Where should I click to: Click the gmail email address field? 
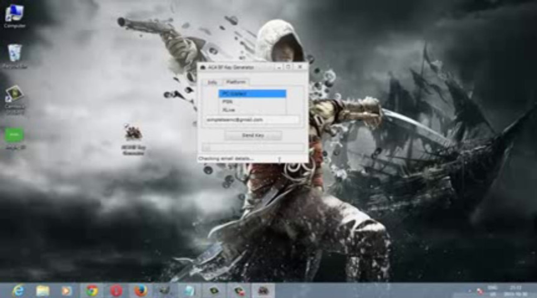coord(252,120)
